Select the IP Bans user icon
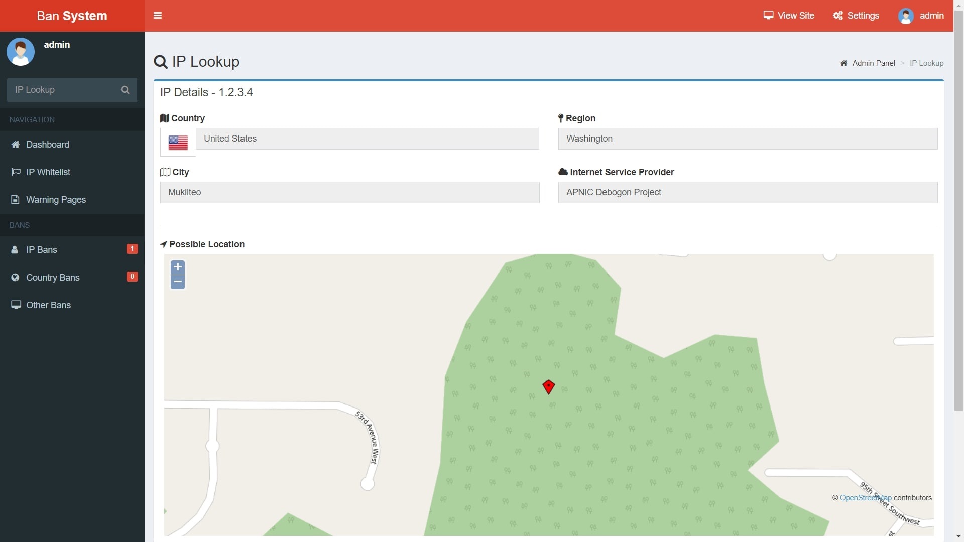 pyautogui.click(x=14, y=249)
